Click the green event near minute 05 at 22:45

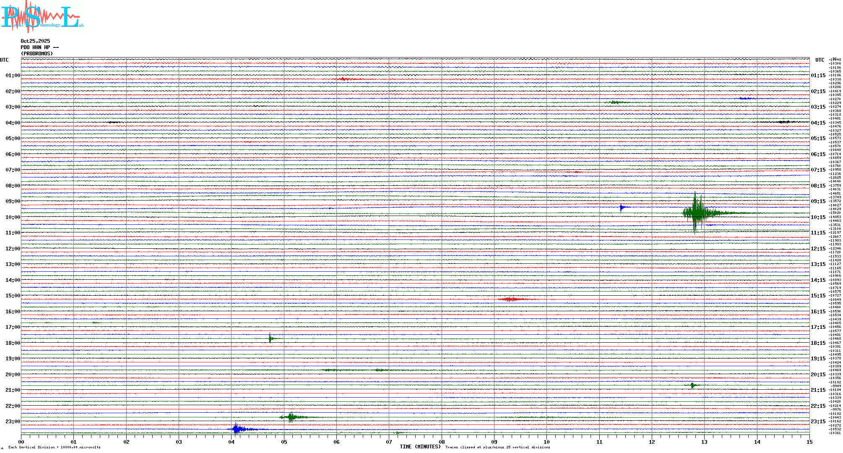(x=291, y=417)
